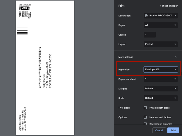Open the Layout dropdown showing Portrait
This screenshot has width=182, height=136.
(x=161, y=44)
